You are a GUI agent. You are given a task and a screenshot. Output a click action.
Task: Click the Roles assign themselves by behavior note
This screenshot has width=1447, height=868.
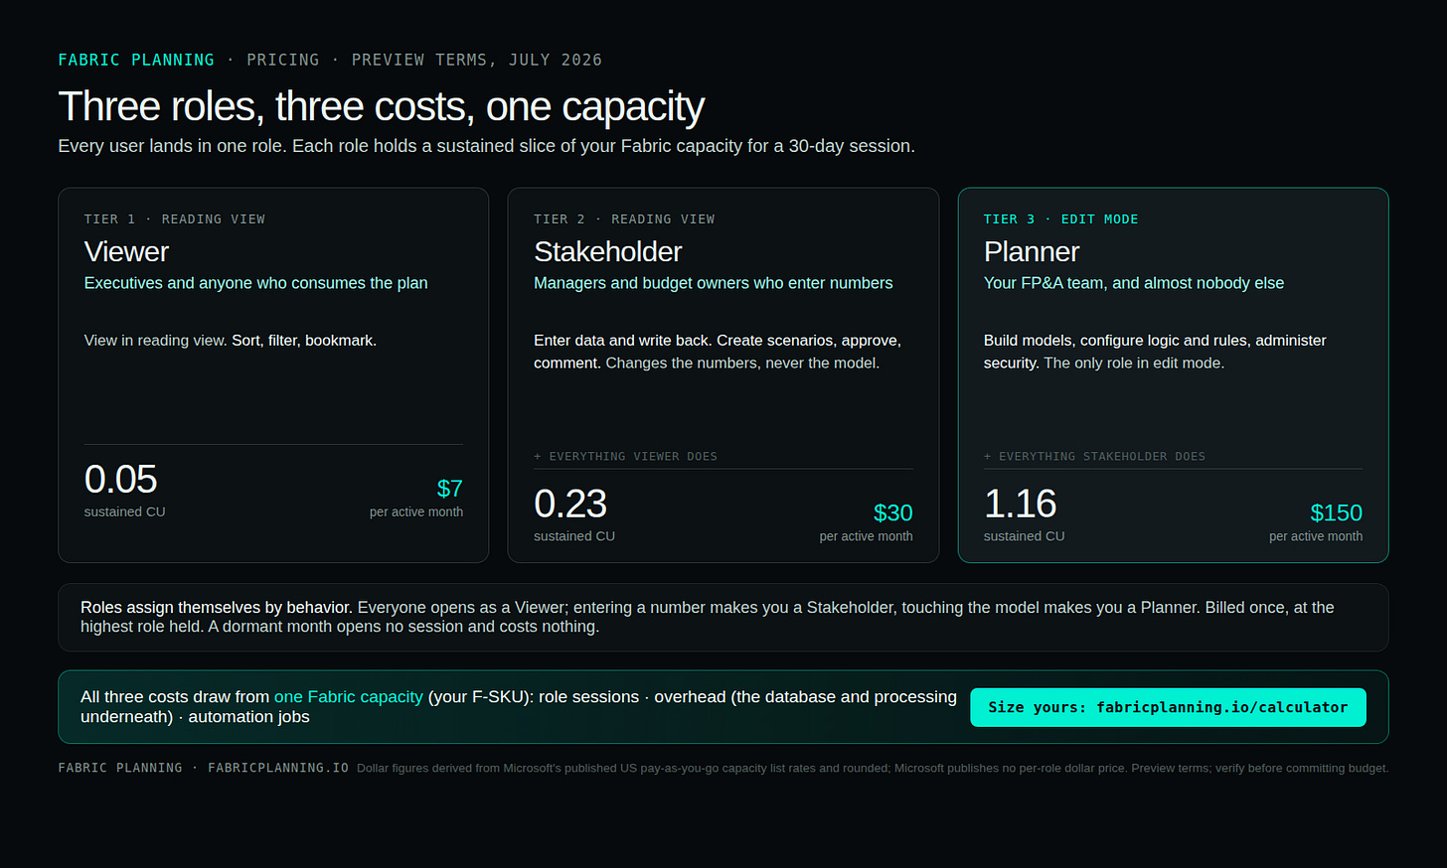[x=723, y=617]
